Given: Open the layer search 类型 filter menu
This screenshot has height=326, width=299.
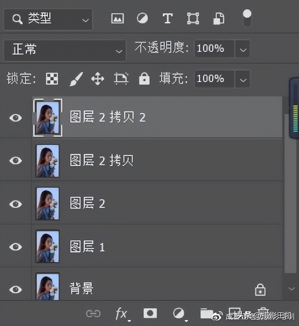Looking at the screenshot, I should click(48, 19).
